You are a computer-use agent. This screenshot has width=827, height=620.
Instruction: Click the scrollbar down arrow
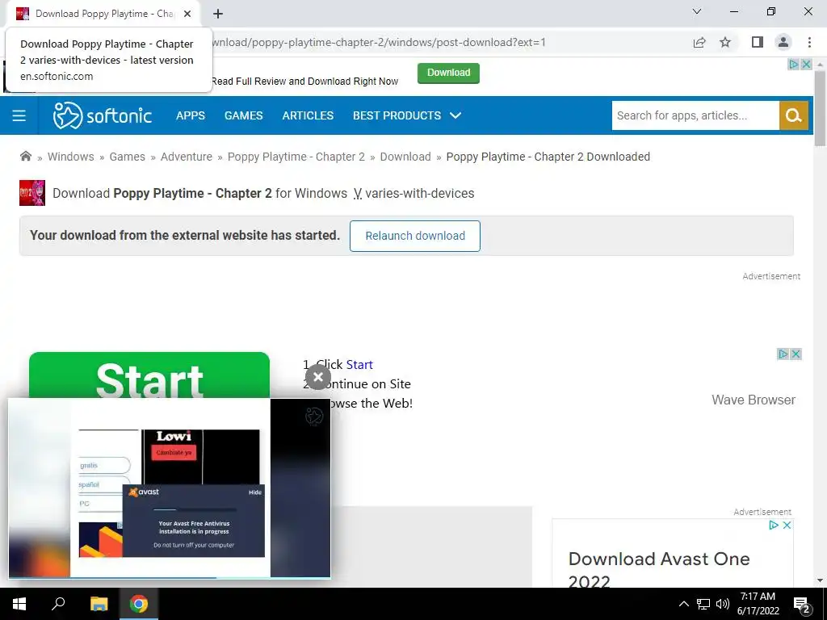pyautogui.click(x=820, y=580)
